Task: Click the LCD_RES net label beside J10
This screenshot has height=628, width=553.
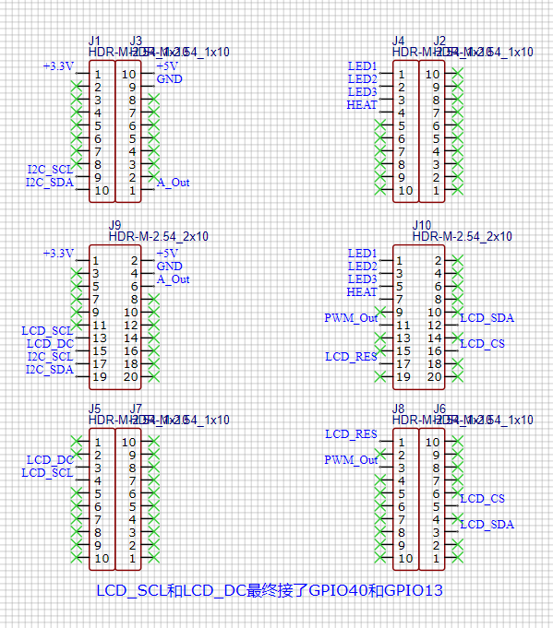Action: click(x=351, y=357)
